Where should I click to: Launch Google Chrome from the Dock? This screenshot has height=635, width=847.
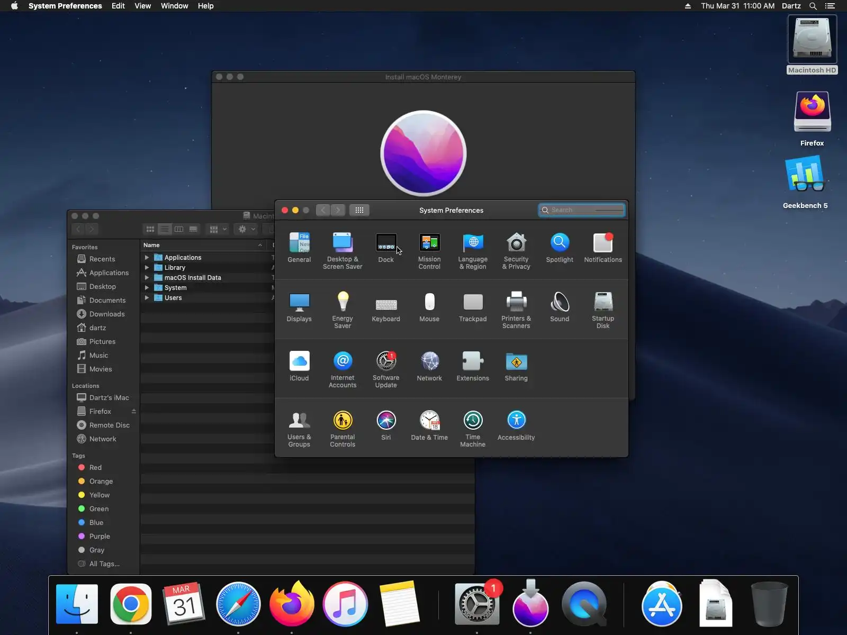pyautogui.click(x=131, y=604)
